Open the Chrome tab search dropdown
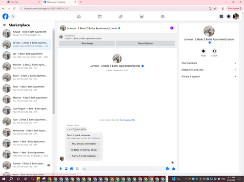This screenshot has height=182, width=244. [3, 2]
